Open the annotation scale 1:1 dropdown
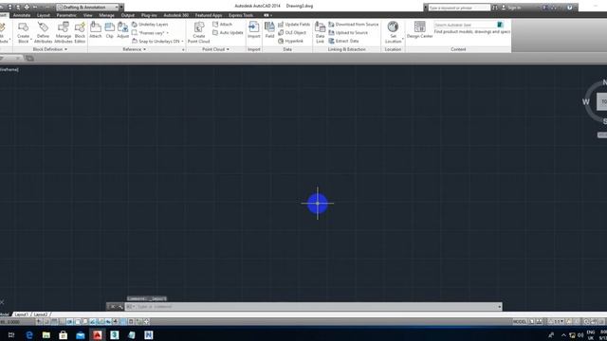 [558, 322]
